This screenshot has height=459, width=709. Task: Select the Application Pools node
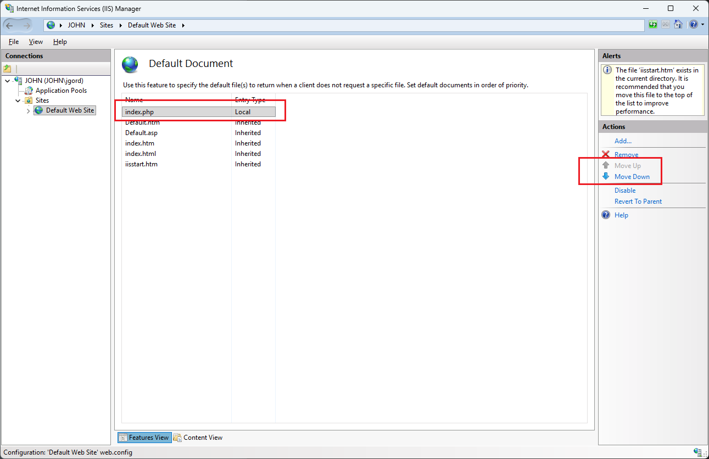point(61,91)
